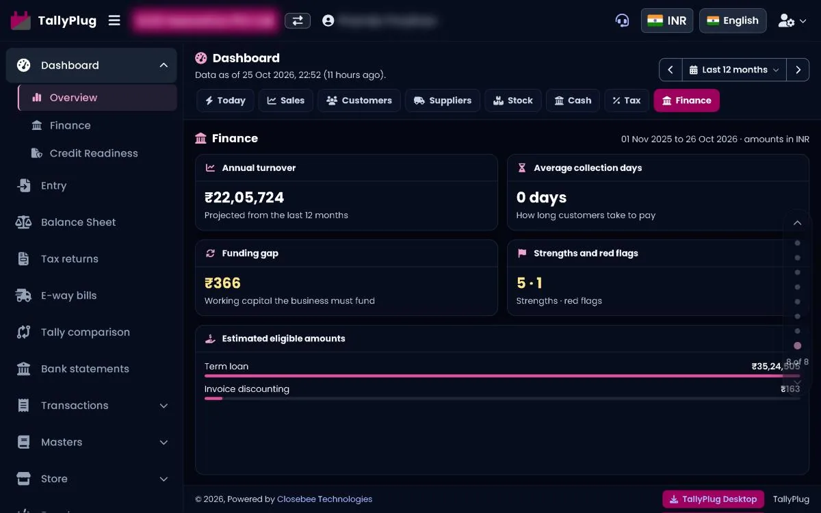Click the Dashboard gauge icon in sidebar
Viewport: 821px width, 513px height.
click(24, 66)
